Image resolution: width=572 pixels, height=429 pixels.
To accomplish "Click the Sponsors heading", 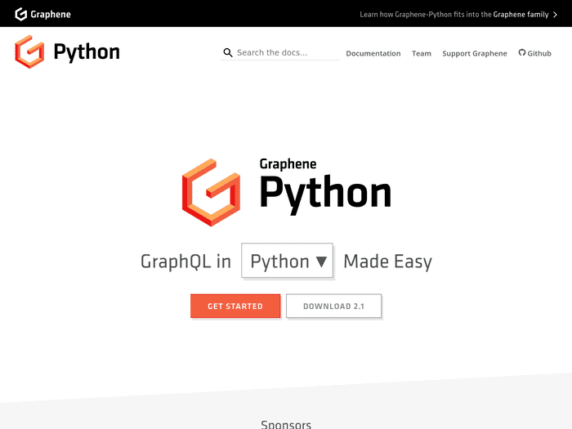I will 286,425.
